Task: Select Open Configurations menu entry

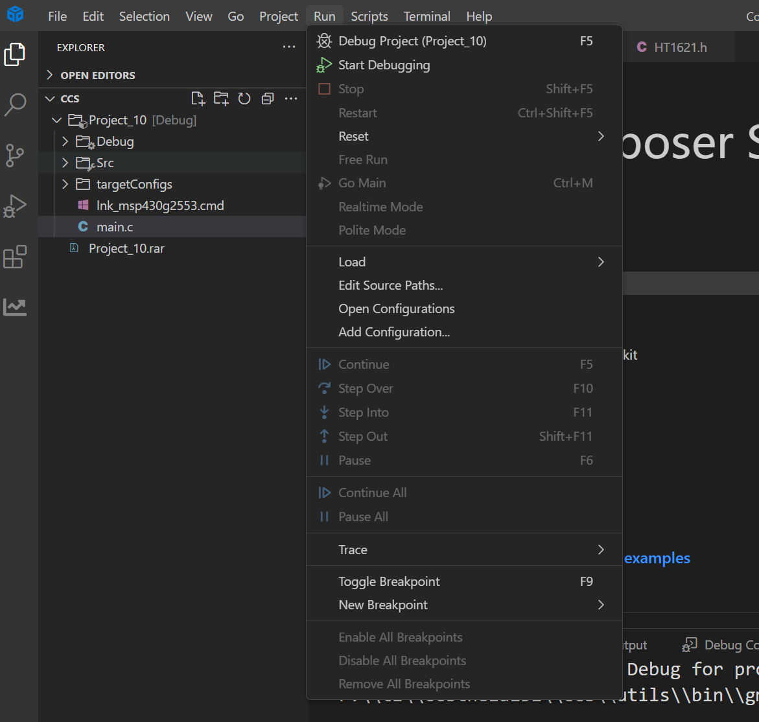Action: (x=463, y=309)
